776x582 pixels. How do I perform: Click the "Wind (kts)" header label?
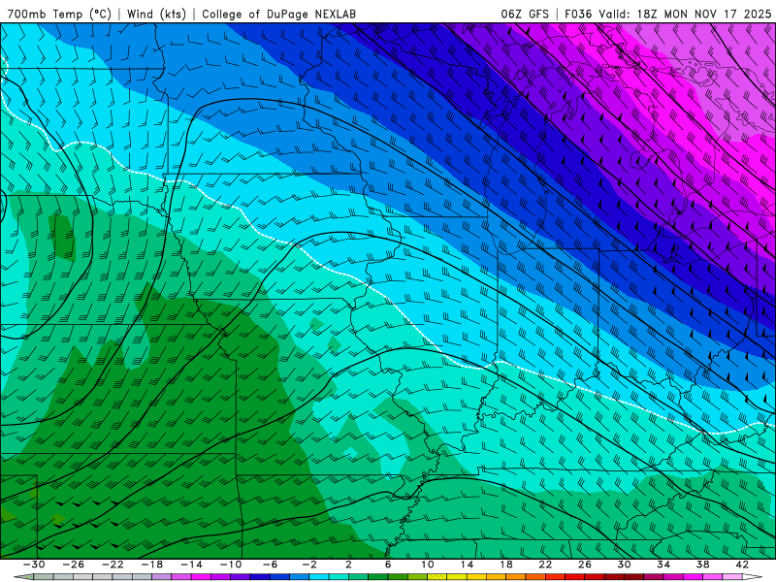(x=156, y=14)
